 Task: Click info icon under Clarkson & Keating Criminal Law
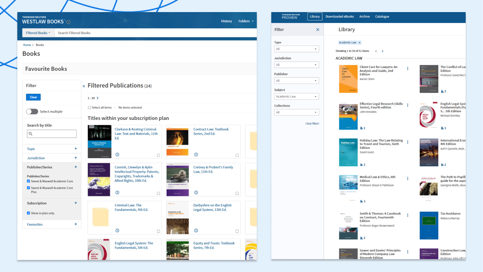pyautogui.click(x=118, y=155)
